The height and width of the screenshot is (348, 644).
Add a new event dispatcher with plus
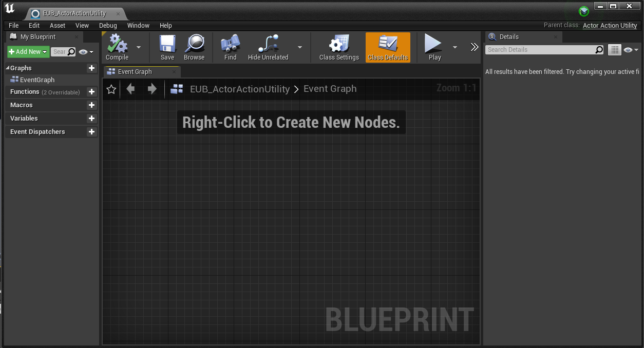click(x=91, y=131)
